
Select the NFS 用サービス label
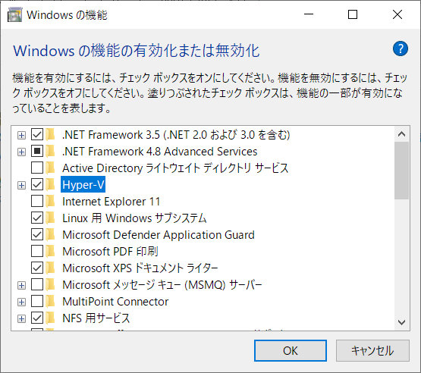(x=96, y=318)
